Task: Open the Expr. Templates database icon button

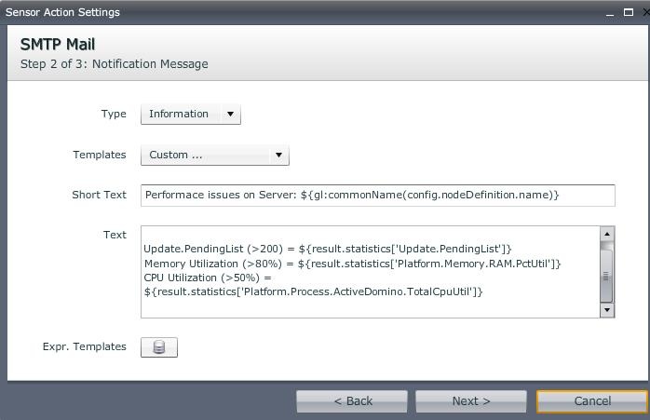Action: click(158, 347)
